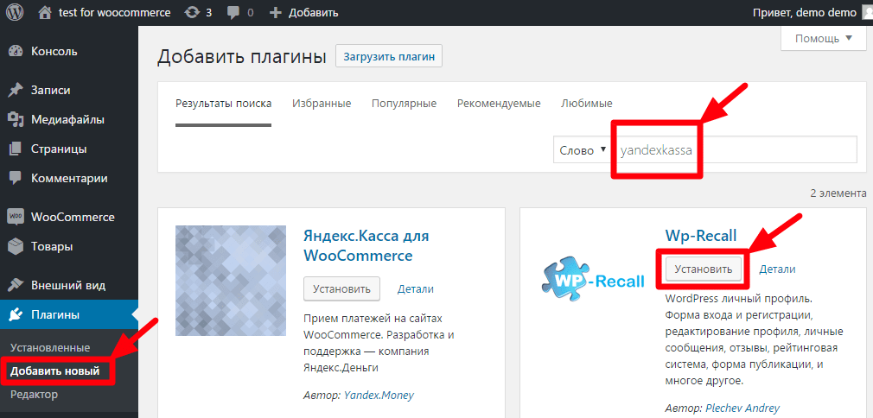Screen dimensions: 873x418
Task: Open the Внешний вид menu item
Action: pyautogui.click(x=69, y=286)
